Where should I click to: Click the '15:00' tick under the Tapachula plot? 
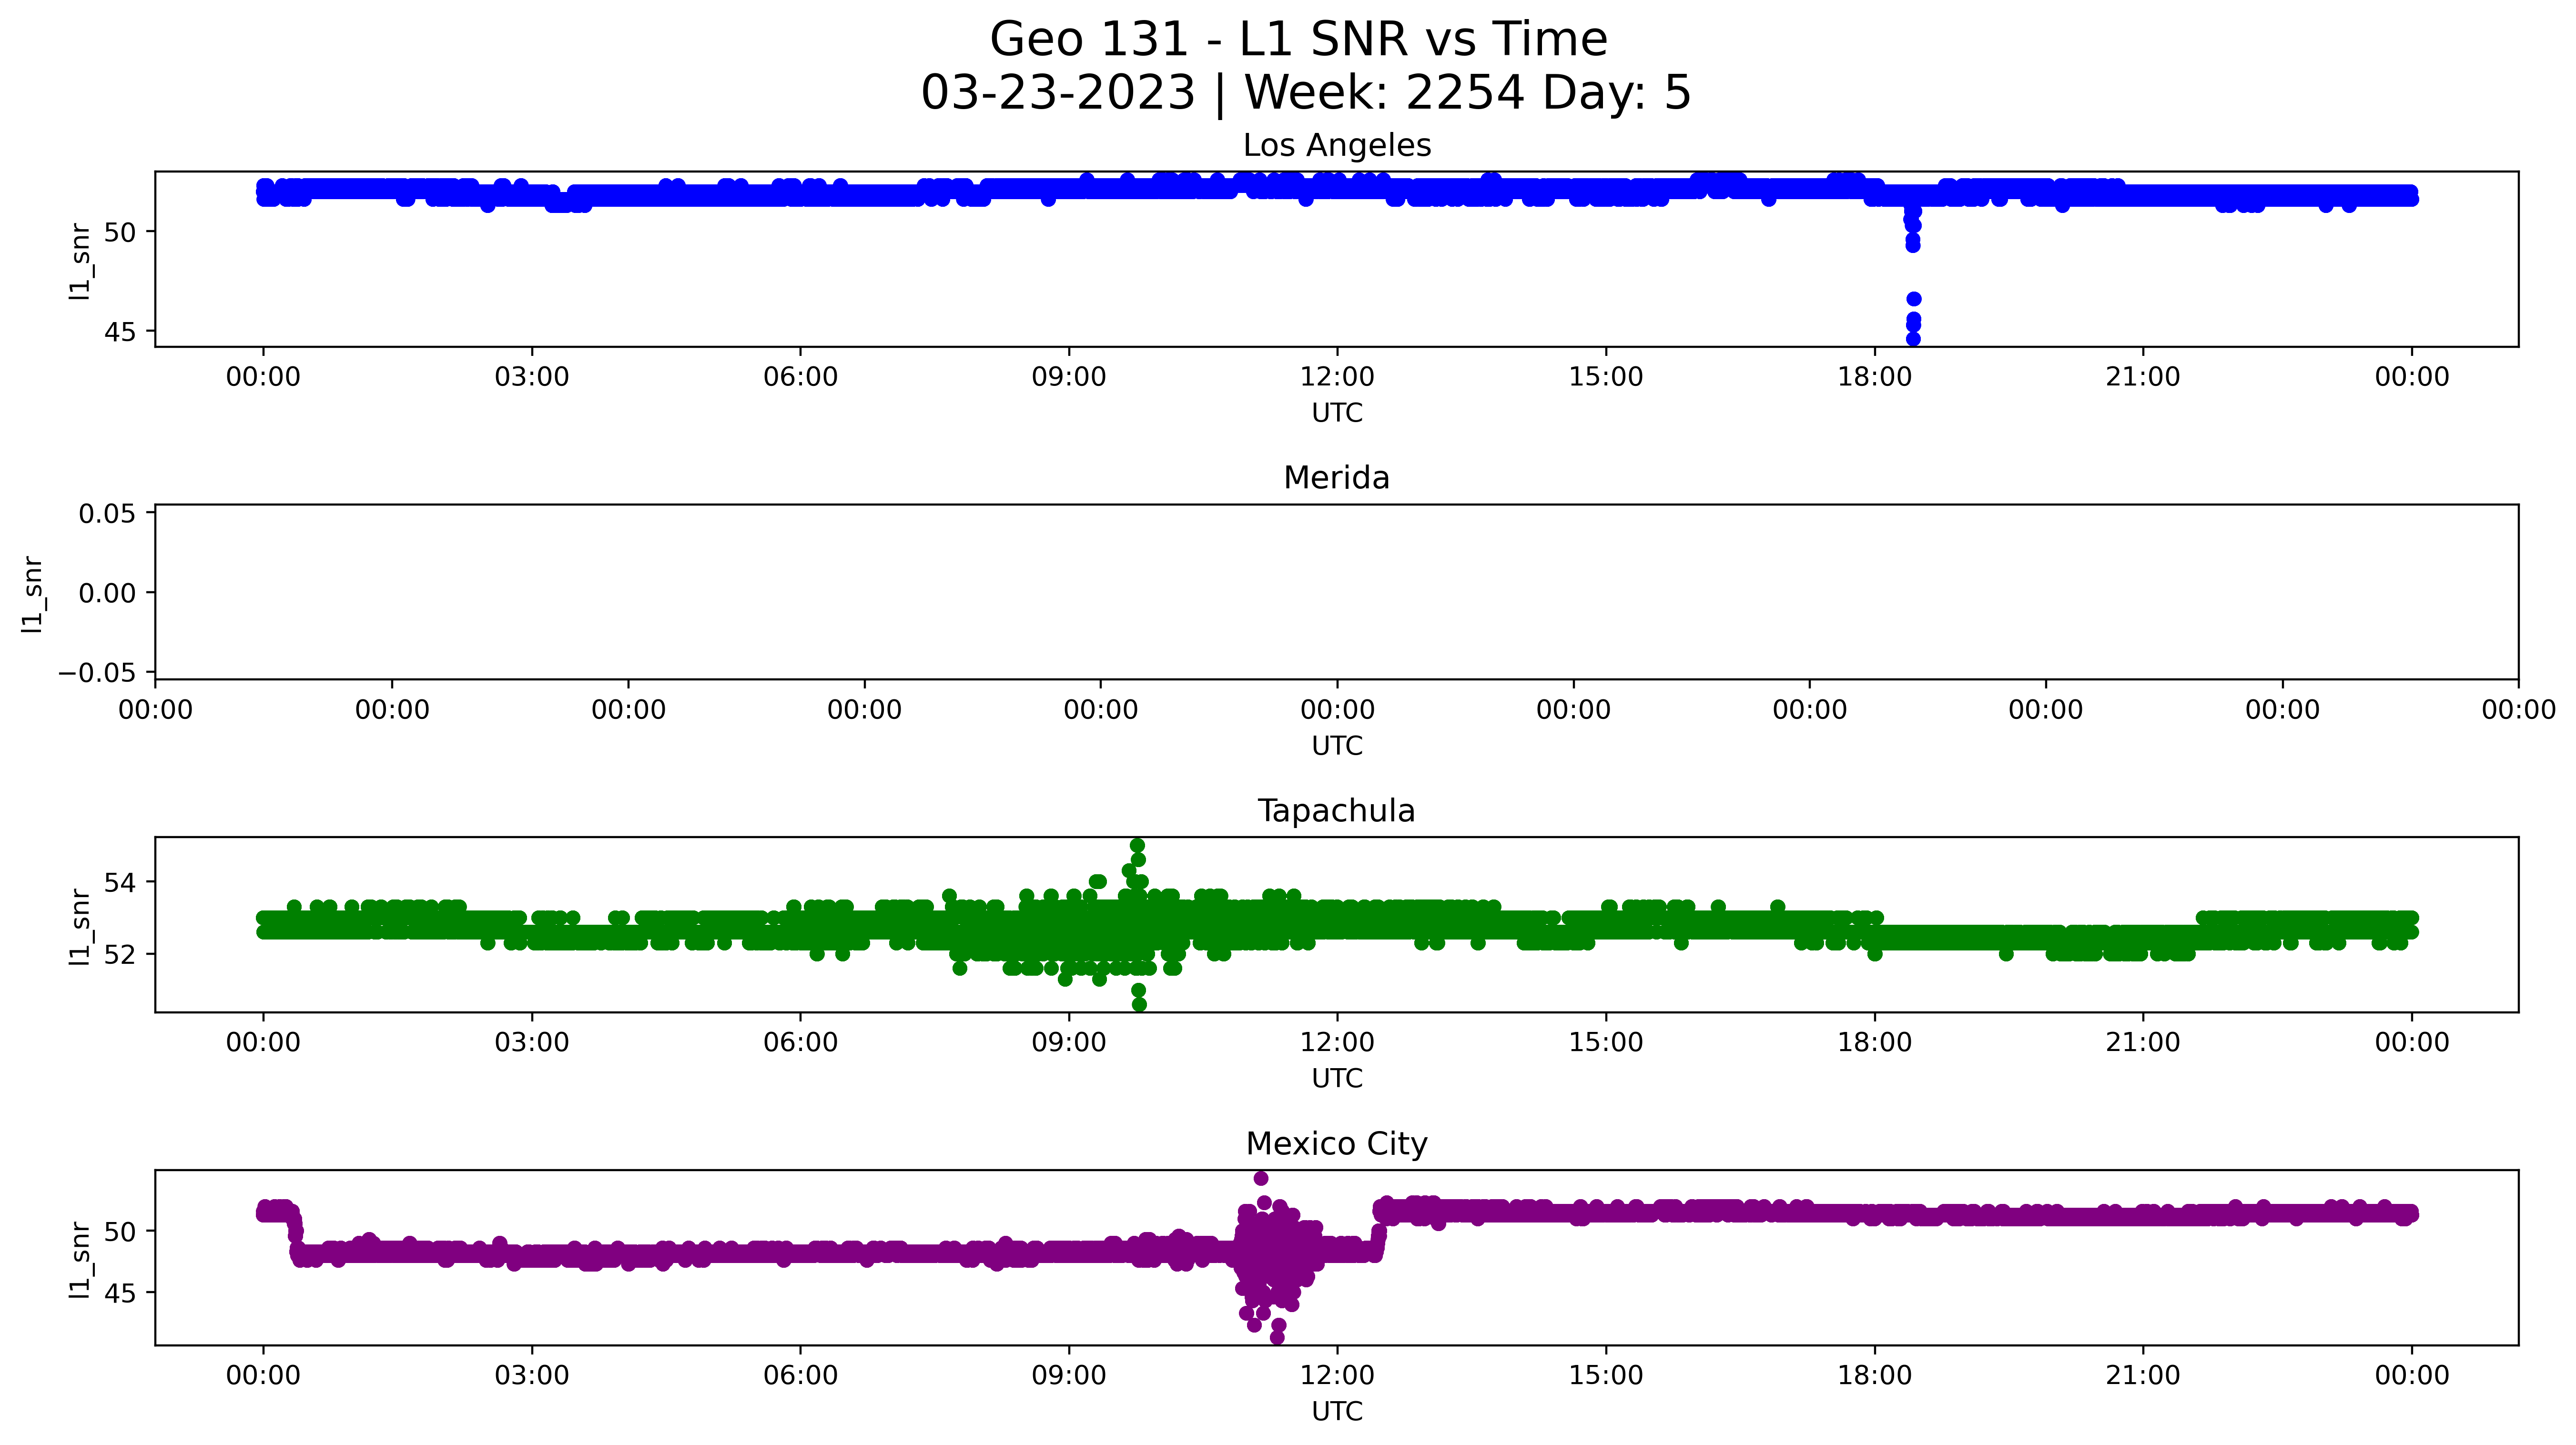click(1606, 1043)
